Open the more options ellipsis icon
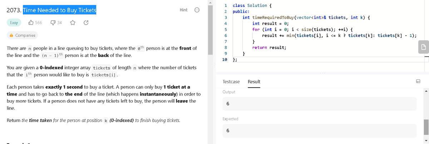The image size is (429, 144). (197, 10)
